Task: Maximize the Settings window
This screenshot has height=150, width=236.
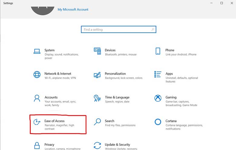Action: pyautogui.click(x=221, y=3)
